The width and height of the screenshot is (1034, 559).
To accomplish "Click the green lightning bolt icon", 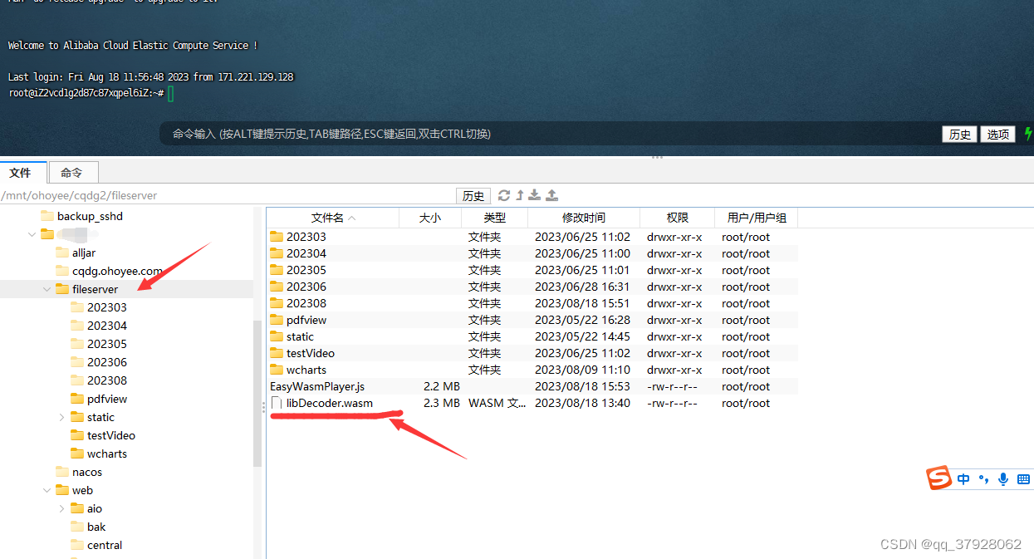I will [x=1028, y=134].
